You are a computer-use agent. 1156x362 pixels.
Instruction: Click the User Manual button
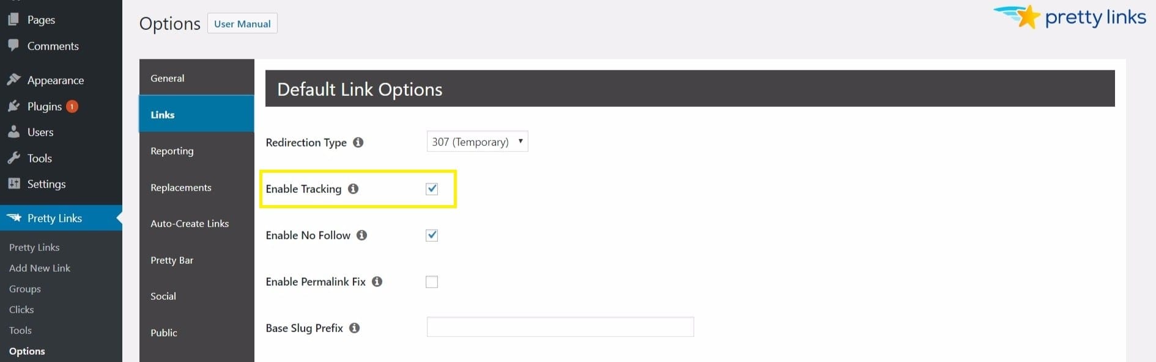[x=242, y=23]
